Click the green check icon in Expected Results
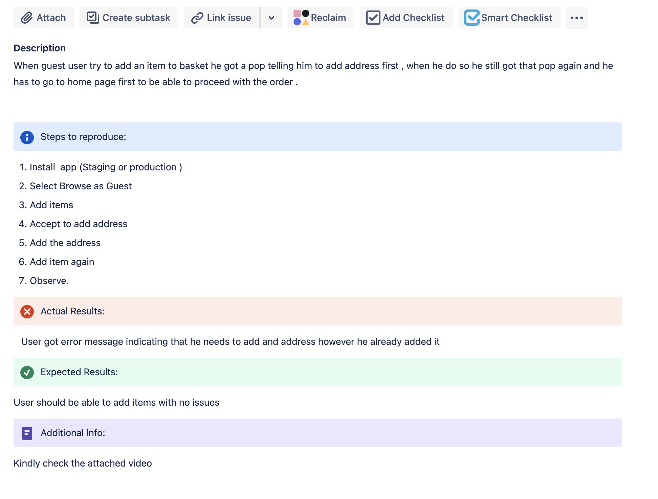Image resolution: width=658 pixels, height=499 pixels. (x=27, y=373)
